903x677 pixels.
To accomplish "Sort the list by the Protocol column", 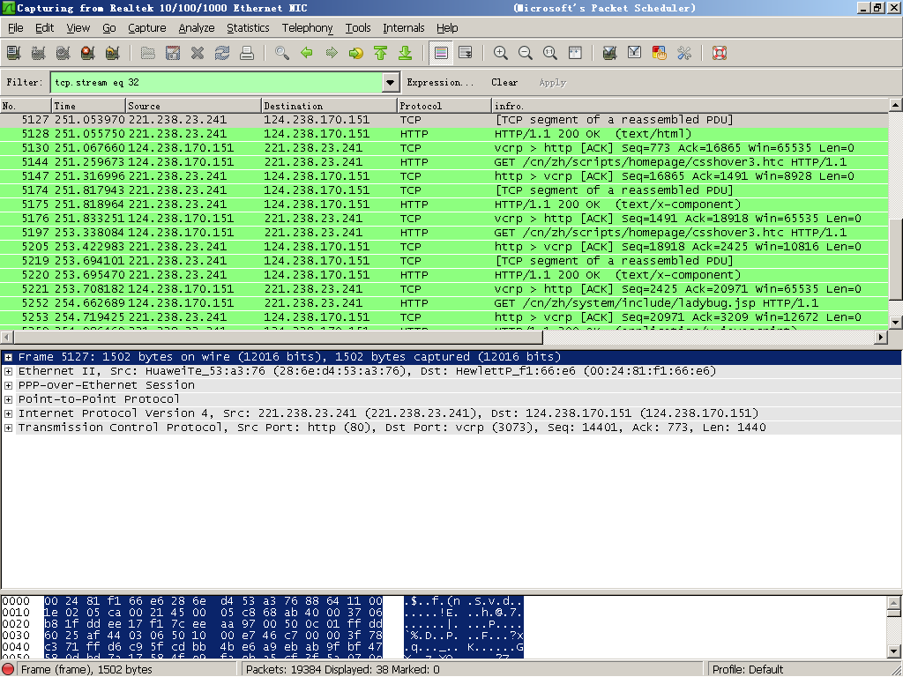I will pyautogui.click(x=444, y=106).
